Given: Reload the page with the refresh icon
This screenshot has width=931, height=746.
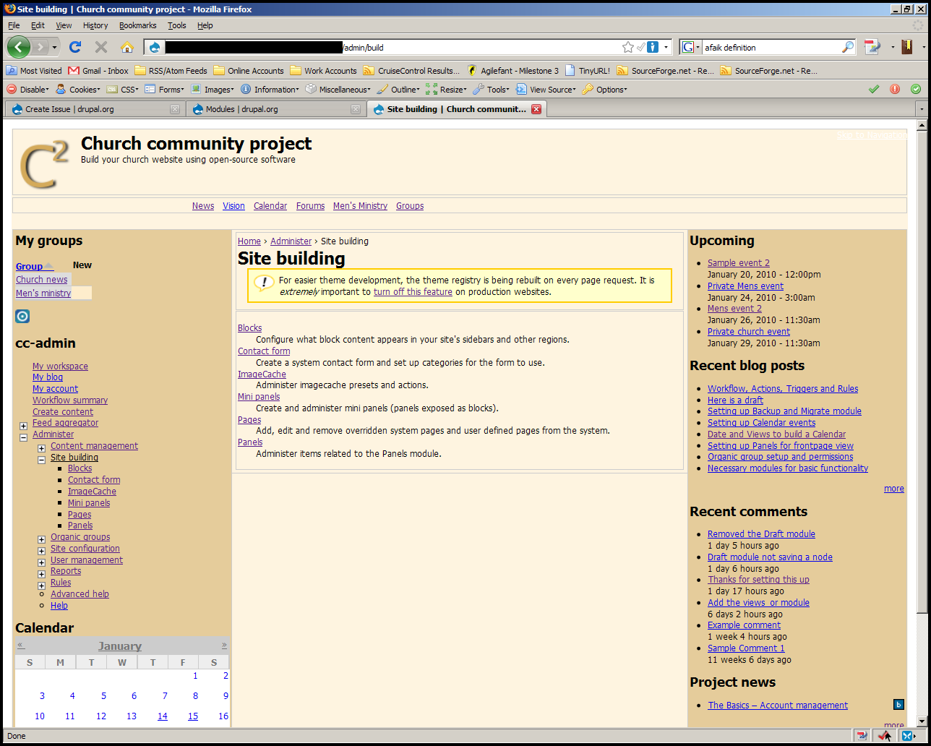Looking at the screenshot, I should (x=74, y=48).
